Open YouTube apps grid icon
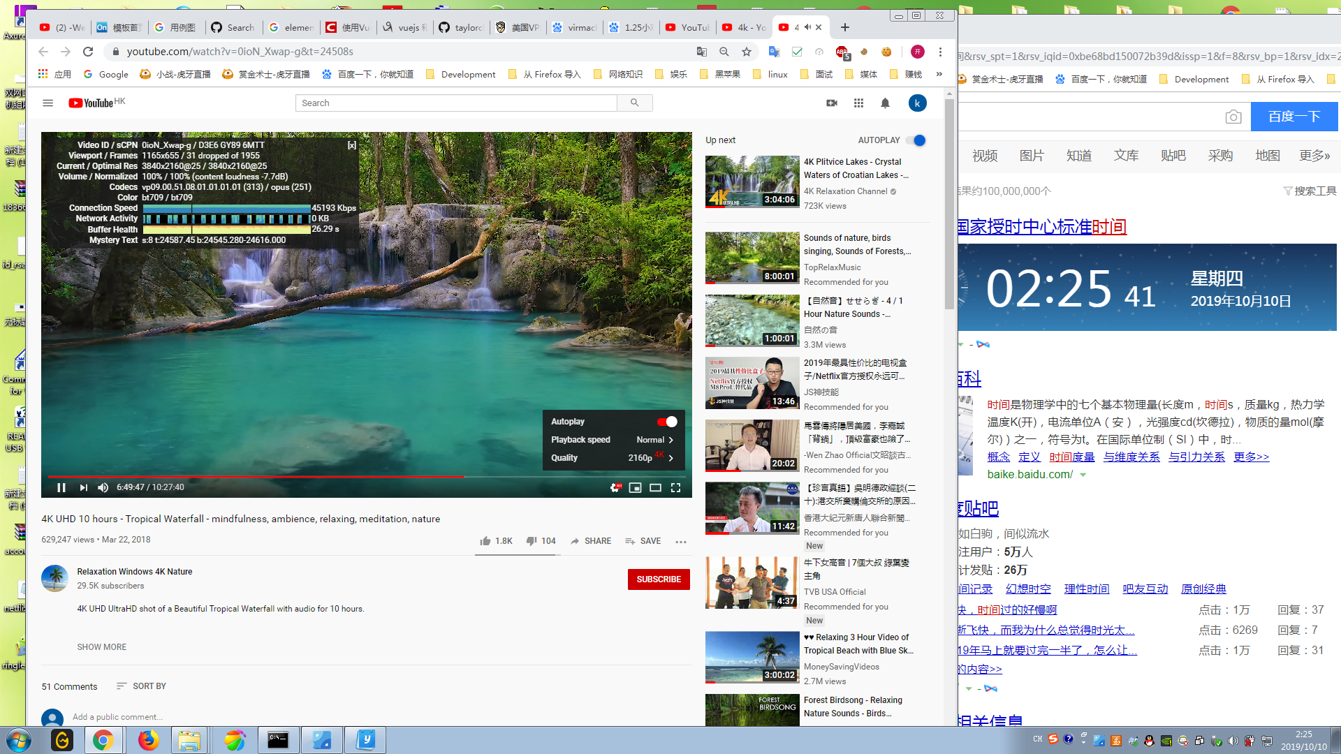Image resolution: width=1341 pixels, height=754 pixels. [858, 103]
